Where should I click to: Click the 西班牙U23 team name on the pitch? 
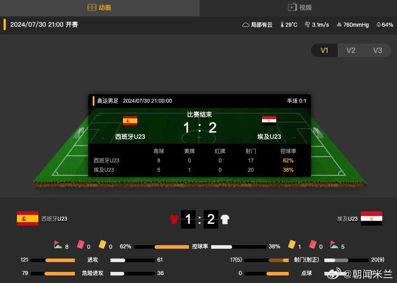[x=130, y=137]
